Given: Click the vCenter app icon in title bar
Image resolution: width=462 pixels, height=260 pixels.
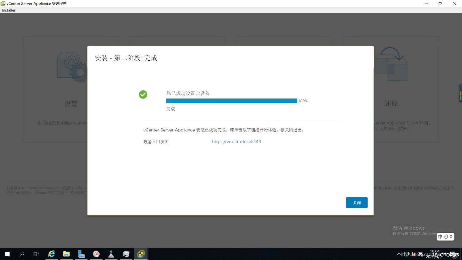Looking at the screenshot, I should [3, 3].
